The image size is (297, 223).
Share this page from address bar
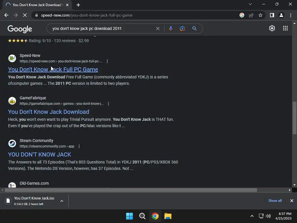coord(251,15)
